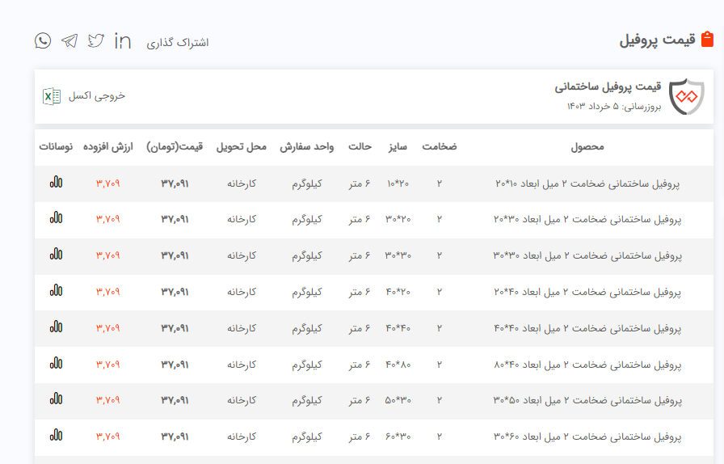This screenshot has height=464, width=724.
Task: Share page on Twitter icon
Action: pyautogui.click(x=96, y=40)
